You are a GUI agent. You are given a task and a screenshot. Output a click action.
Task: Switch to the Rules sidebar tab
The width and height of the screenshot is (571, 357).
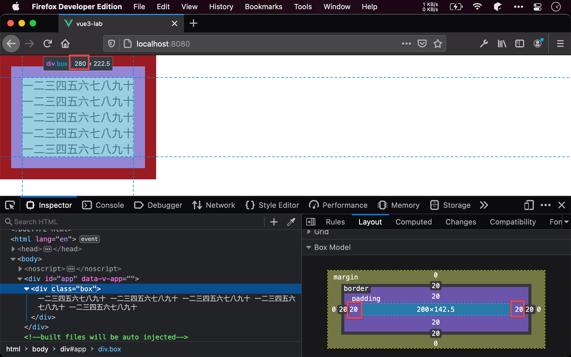pyautogui.click(x=335, y=222)
